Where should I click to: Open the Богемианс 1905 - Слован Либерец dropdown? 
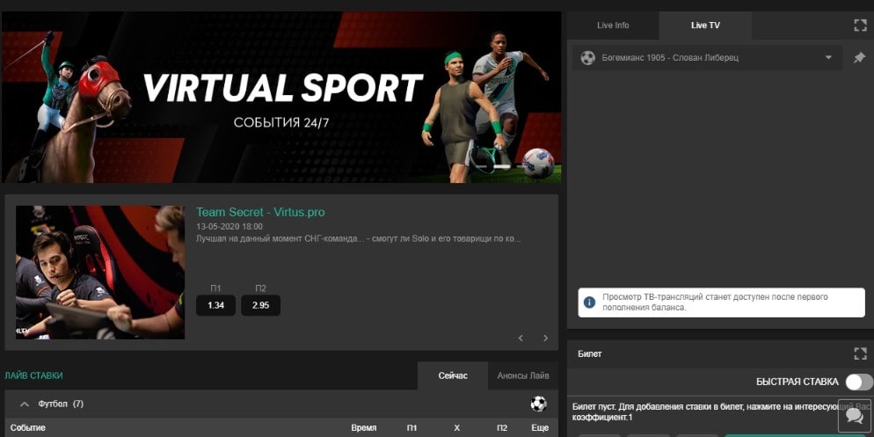click(x=828, y=58)
